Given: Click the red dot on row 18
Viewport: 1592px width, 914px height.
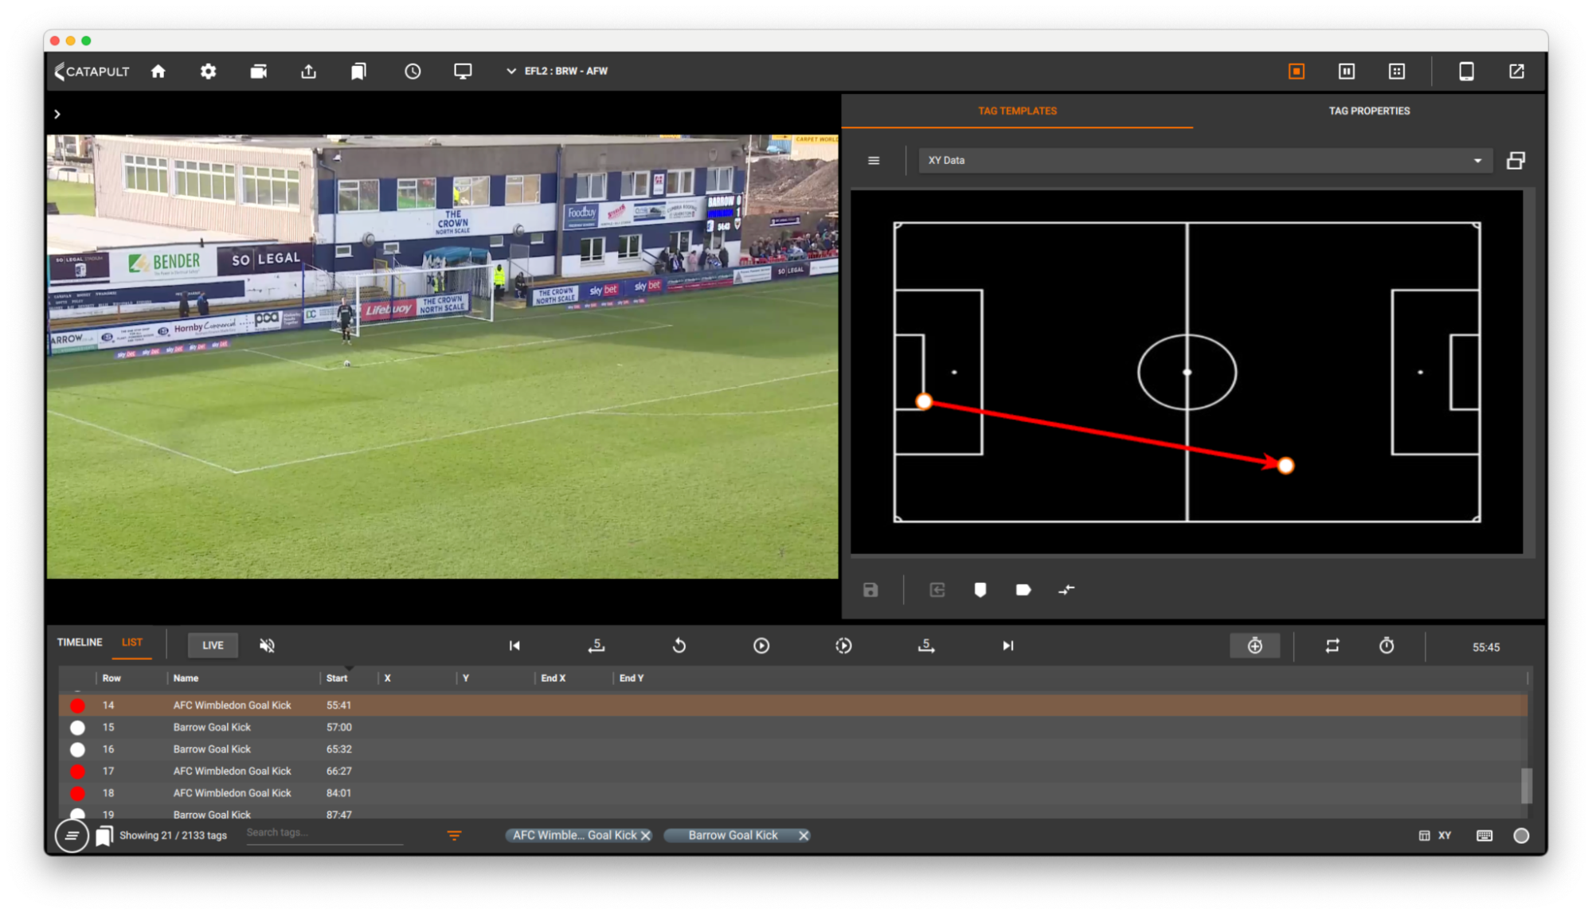Looking at the screenshot, I should pos(77,793).
